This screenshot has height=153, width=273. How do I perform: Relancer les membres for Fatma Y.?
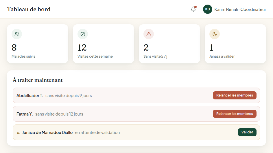pyautogui.click(x=235, y=114)
